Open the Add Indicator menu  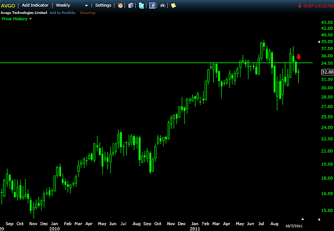pyautogui.click(x=35, y=5)
